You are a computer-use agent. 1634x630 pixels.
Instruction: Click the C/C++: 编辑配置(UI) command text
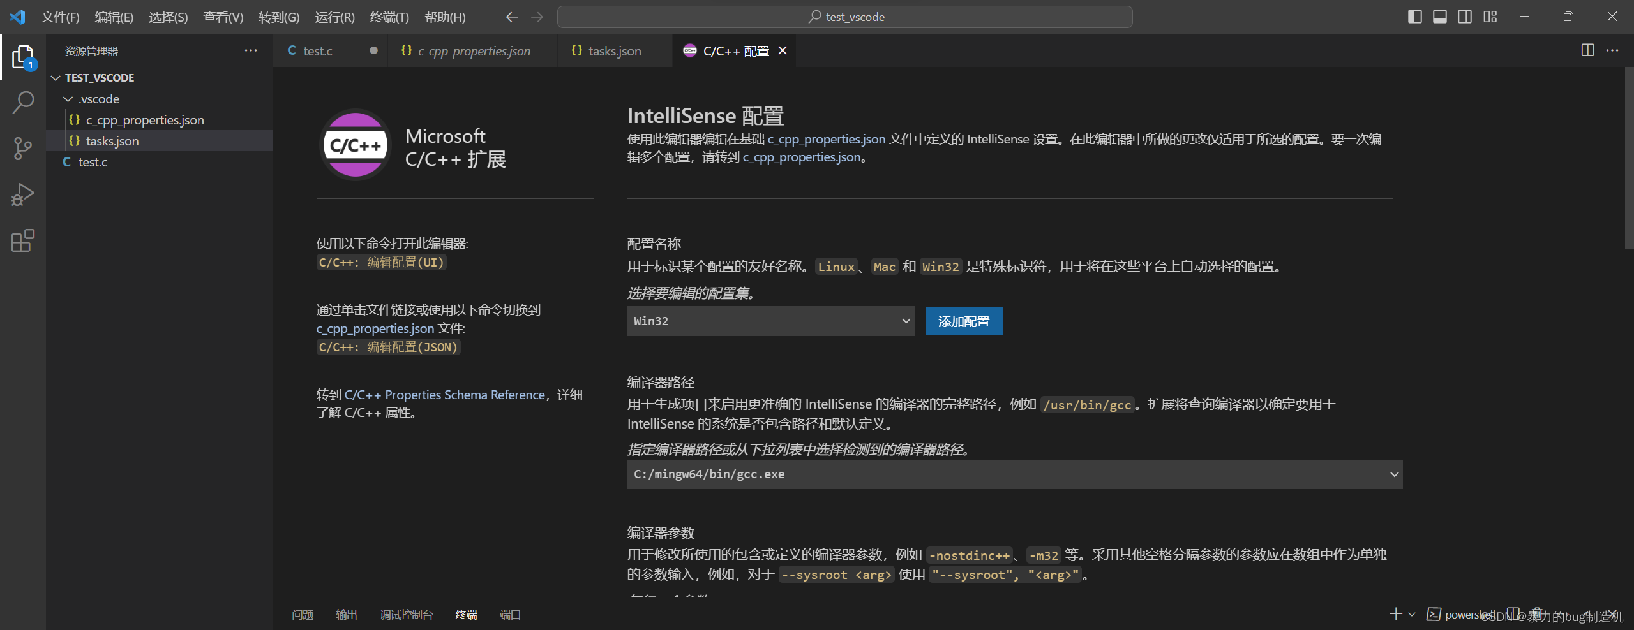pos(381,262)
